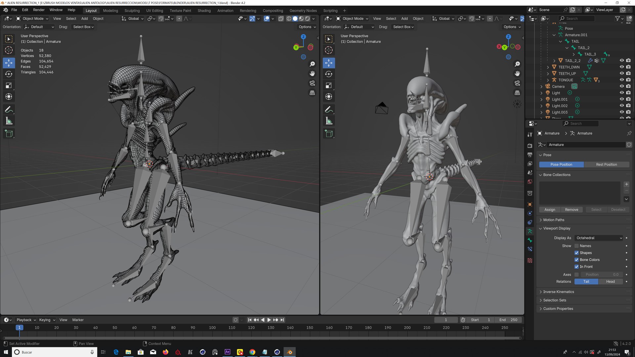This screenshot has width=635, height=357.
Task: Select the Add Cube tool in left viewport
Action: [x=9, y=134]
